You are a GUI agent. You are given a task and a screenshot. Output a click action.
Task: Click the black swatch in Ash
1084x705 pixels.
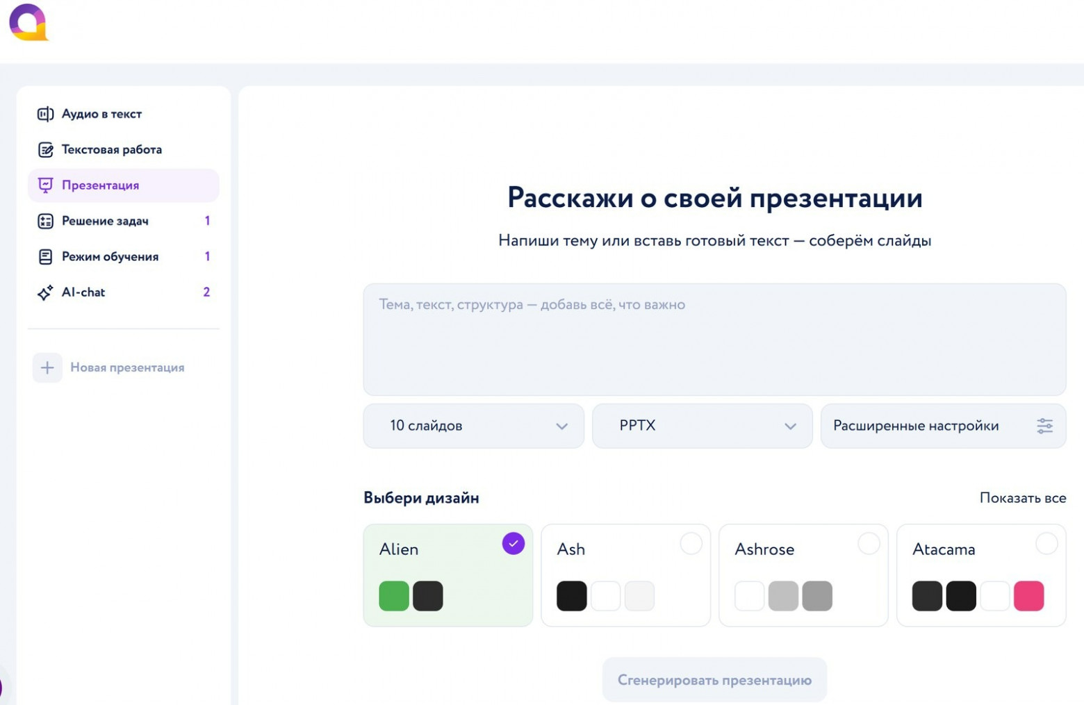coord(572,596)
